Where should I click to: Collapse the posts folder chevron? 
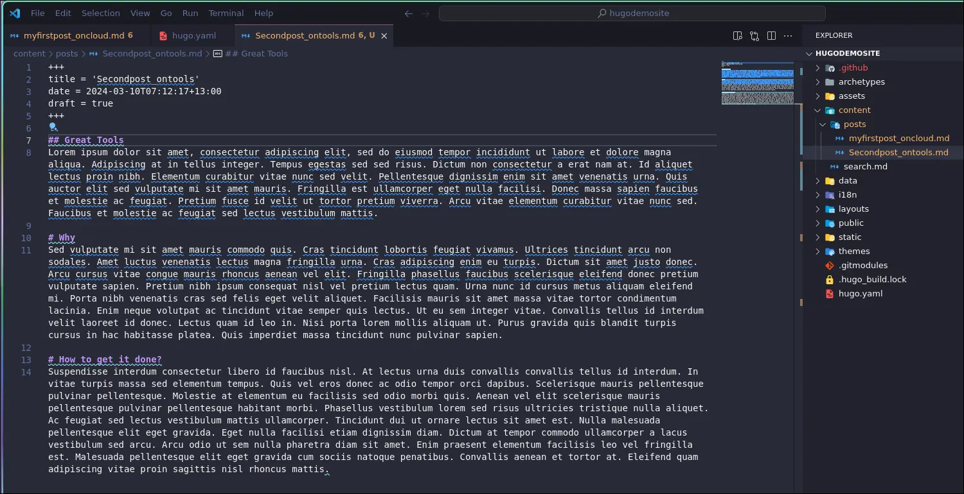click(823, 124)
